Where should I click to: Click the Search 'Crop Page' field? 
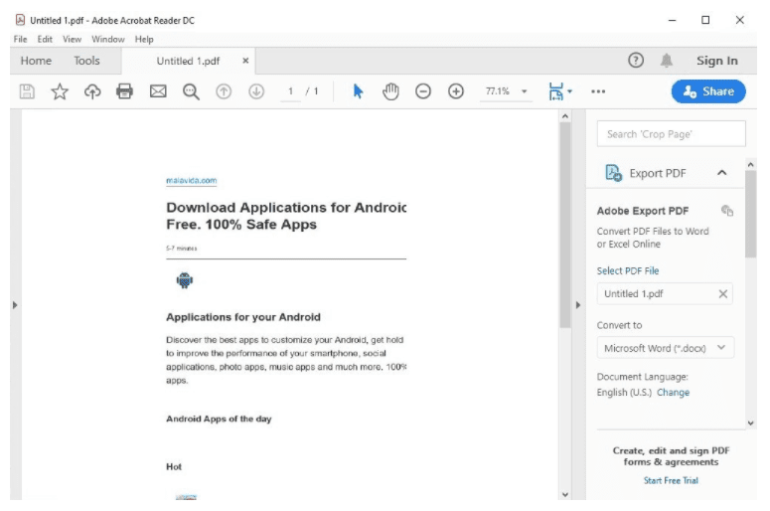[671, 133]
